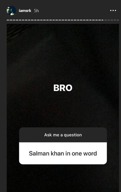This screenshot has height=192, width=121.
Task: Click the first gray unviewed progress segment
Action: [x=106, y=20]
